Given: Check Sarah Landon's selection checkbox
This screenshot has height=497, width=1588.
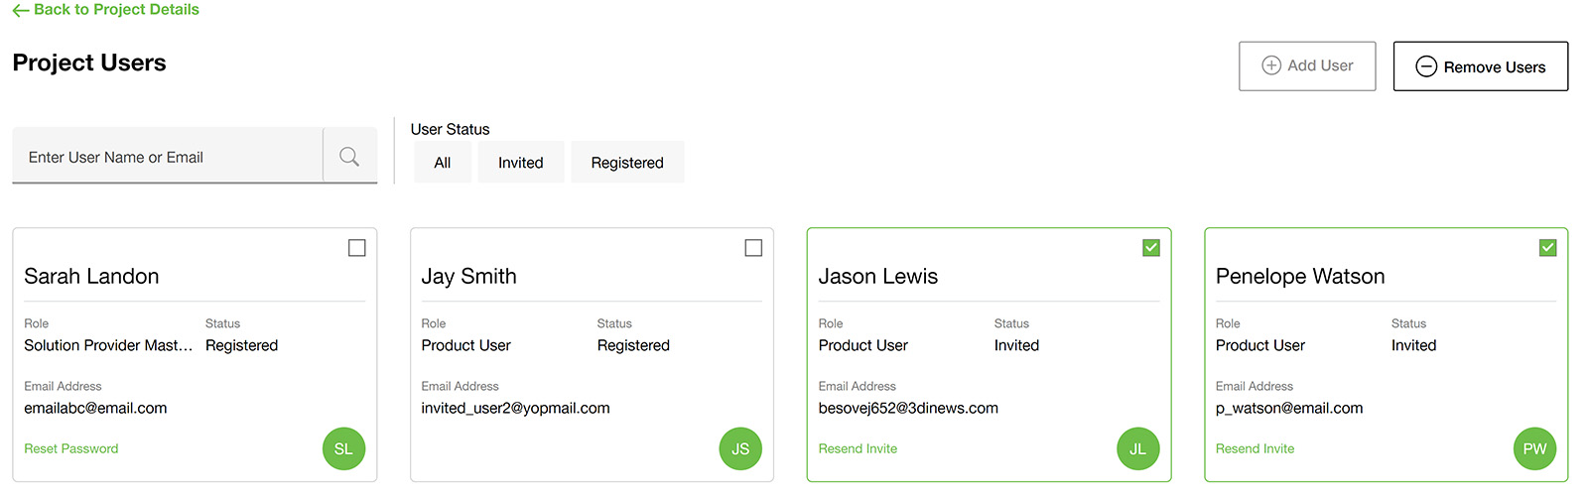Looking at the screenshot, I should tap(357, 248).
